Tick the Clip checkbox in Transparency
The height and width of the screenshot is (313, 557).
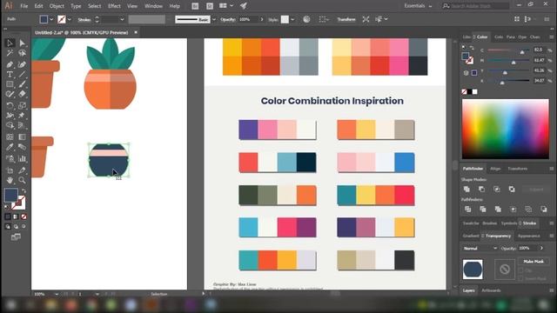(520, 270)
